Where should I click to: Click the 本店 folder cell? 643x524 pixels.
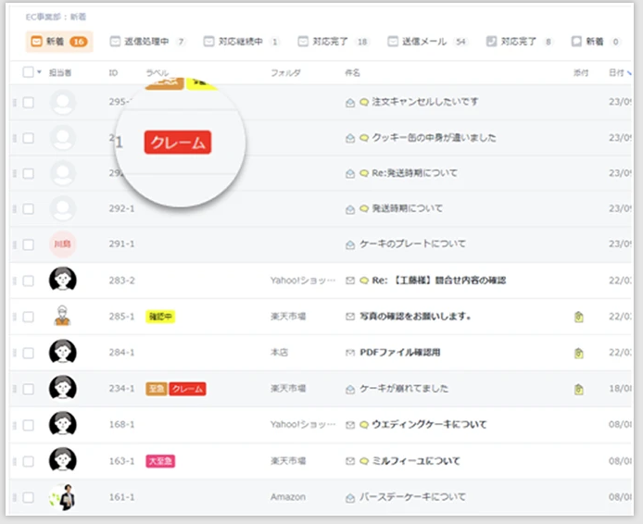coord(279,353)
